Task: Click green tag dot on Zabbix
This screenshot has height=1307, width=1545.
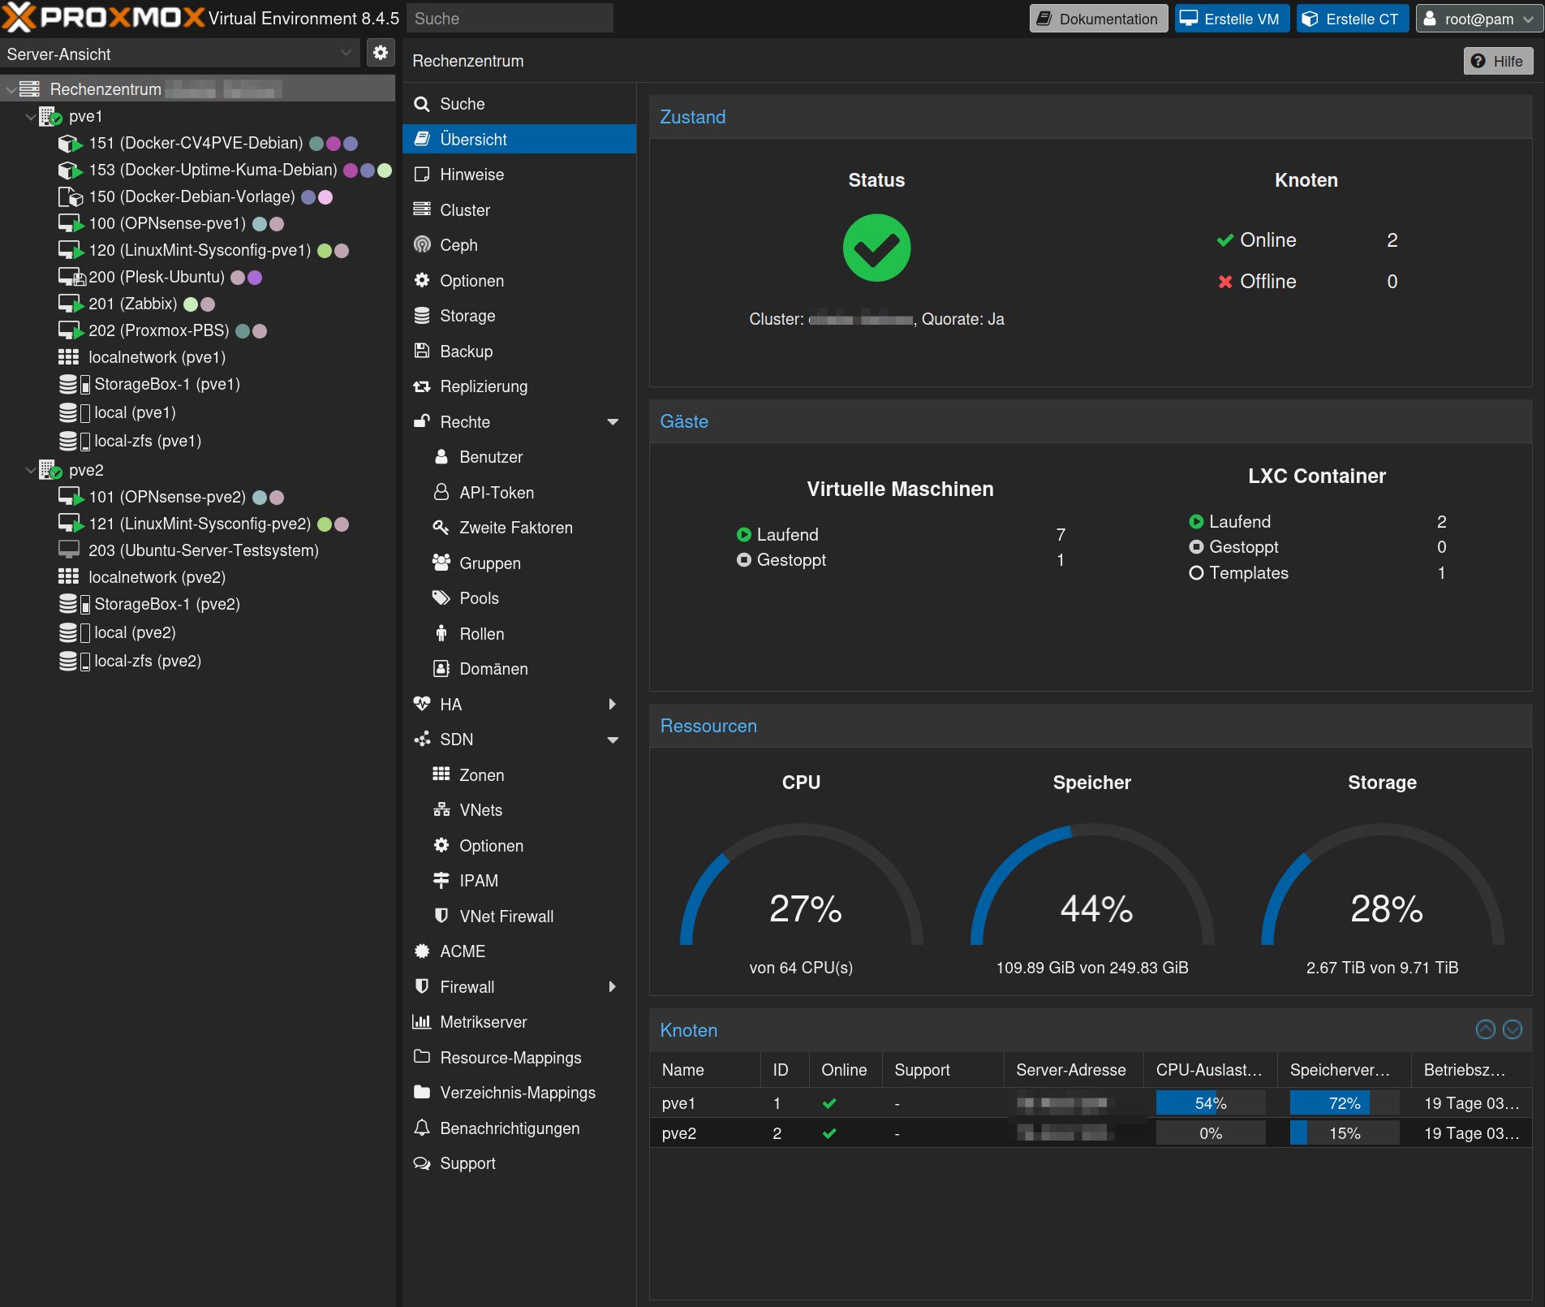Action: 191,304
